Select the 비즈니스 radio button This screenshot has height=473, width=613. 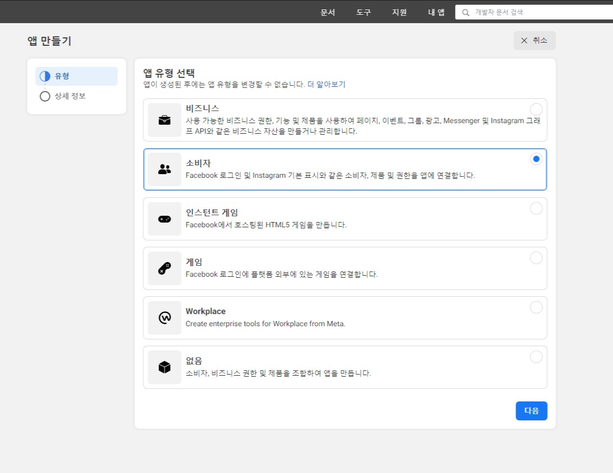pyautogui.click(x=536, y=109)
